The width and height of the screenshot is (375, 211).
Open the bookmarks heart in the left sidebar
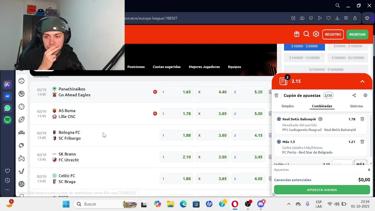8,171
